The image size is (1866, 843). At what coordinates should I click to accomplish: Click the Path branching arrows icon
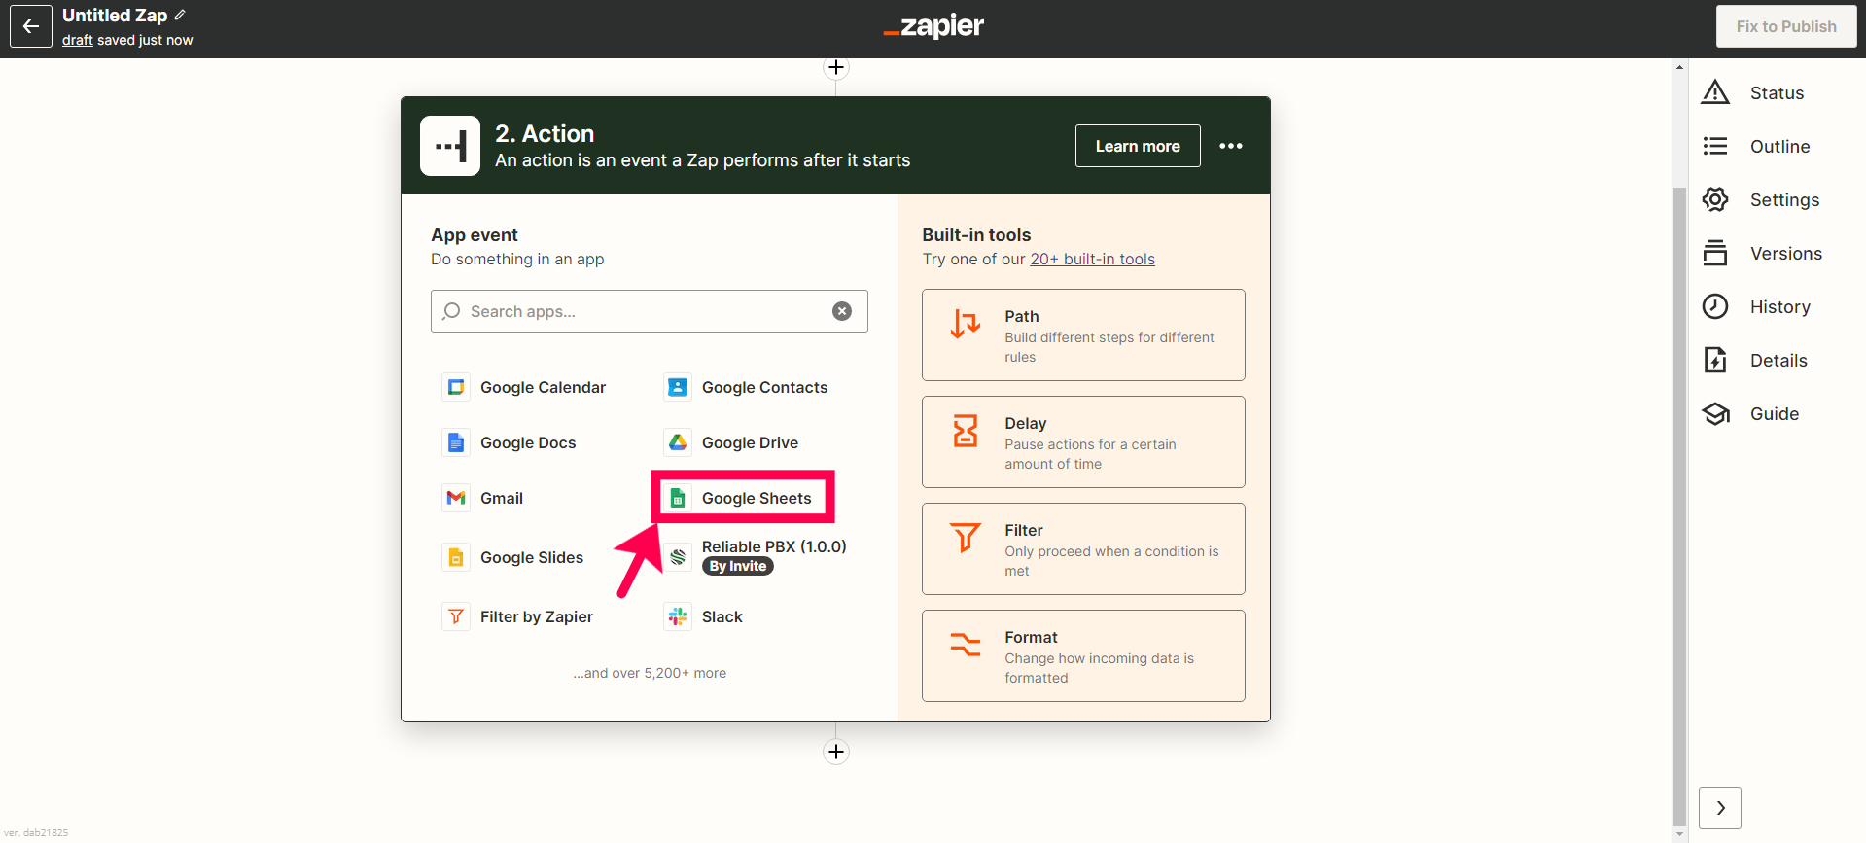point(965,324)
